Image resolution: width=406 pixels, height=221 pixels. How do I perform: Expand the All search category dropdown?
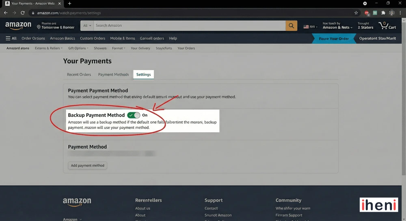pyautogui.click(x=87, y=26)
